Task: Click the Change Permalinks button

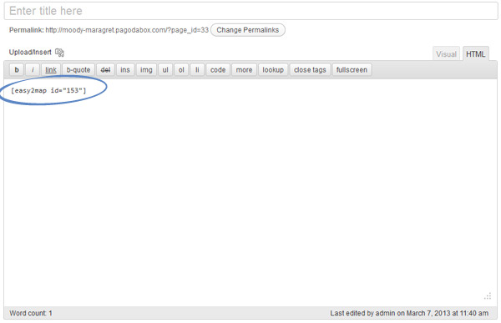Action: 248,30
